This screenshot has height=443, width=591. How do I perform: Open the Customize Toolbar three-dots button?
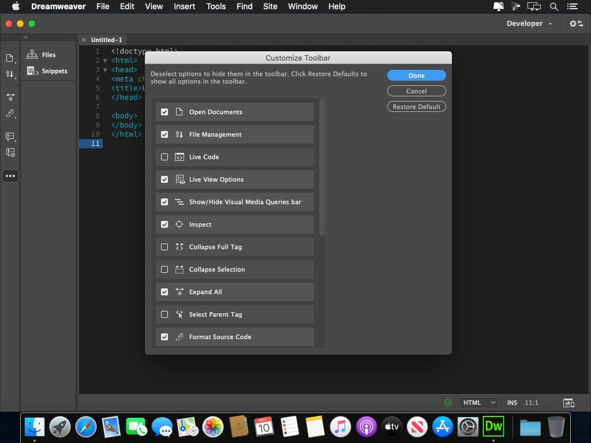pos(10,176)
